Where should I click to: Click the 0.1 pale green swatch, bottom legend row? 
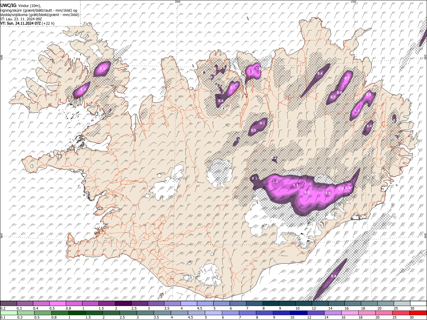click(8, 313)
